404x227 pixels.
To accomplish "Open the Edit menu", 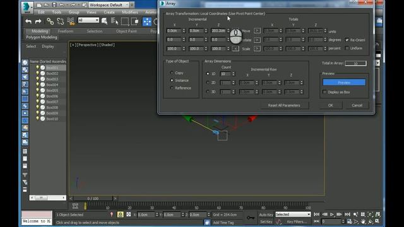I will pyautogui.click(x=41, y=12).
